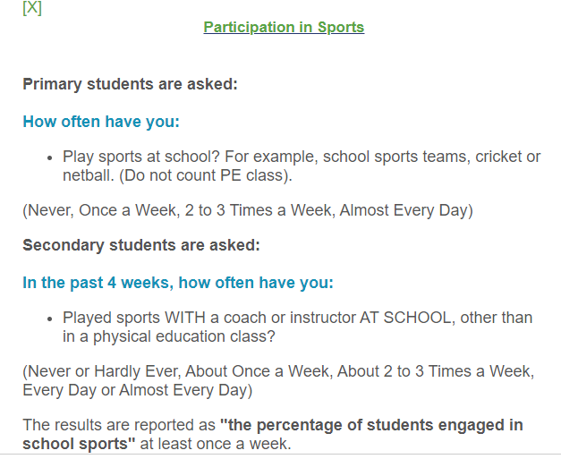Click the 'Played sports WITH a coach' bullet text
This screenshot has height=459, width=561.
click(298, 327)
